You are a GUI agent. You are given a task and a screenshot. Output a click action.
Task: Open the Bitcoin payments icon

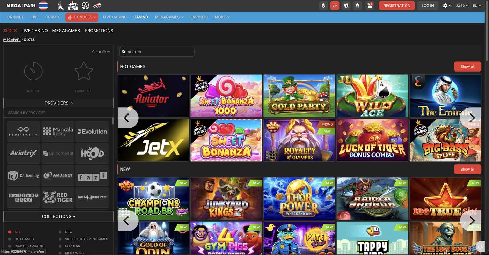[x=323, y=6]
